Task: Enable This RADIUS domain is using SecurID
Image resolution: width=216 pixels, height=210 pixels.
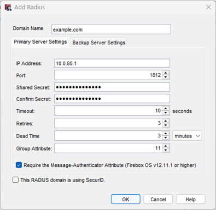Action: [x=15, y=180]
